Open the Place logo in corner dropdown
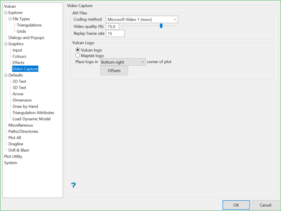Screen dimensions: 281x211 123,62
